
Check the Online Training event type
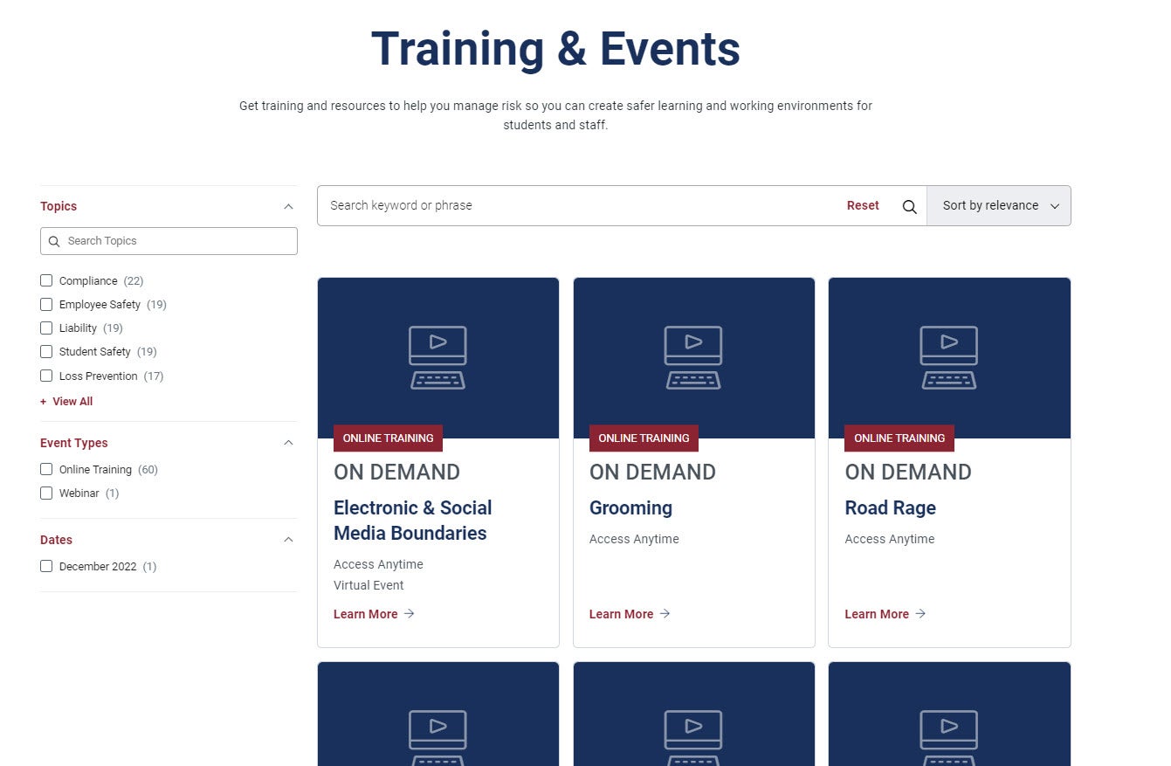tap(46, 469)
